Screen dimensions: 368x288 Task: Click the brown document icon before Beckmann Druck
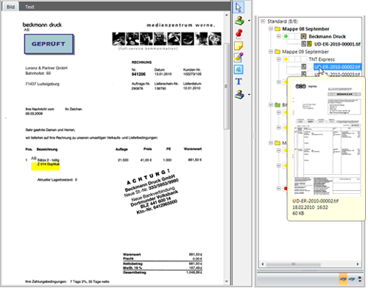point(303,37)
